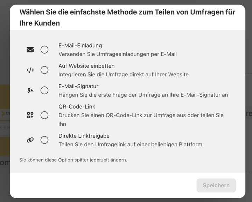Click the E-Mail-Signatur option label
The height and width of the screenshot is (202, 252).
[78, 86]
